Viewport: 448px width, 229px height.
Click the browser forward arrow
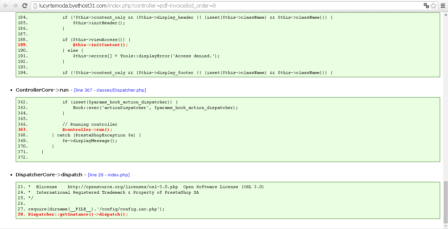(x=15, y=6)
